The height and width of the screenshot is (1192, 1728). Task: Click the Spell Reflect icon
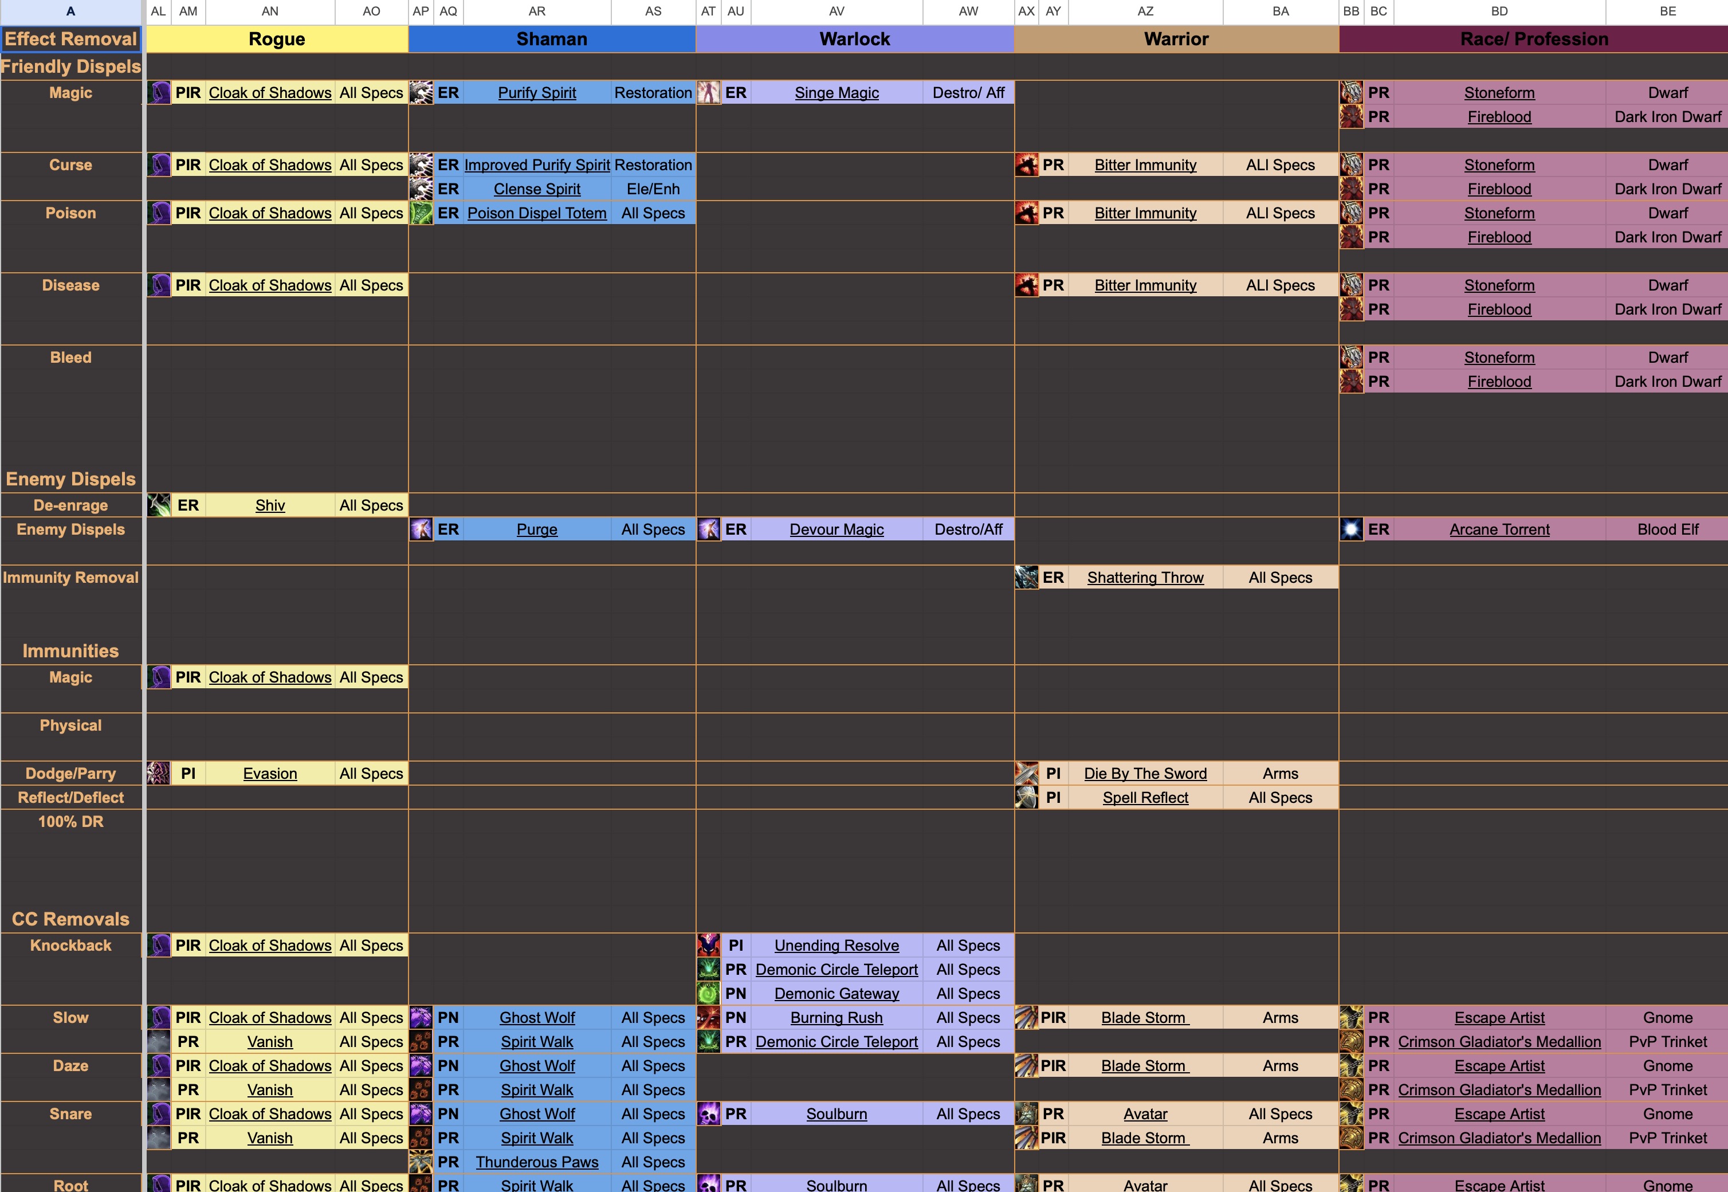point(1027,797)
